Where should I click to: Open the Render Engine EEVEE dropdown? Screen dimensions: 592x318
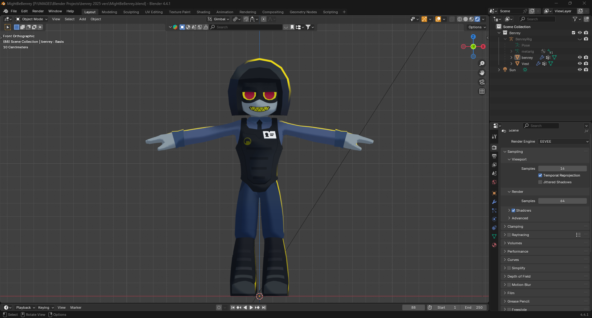pyautogui.click(x=564, y=141)
